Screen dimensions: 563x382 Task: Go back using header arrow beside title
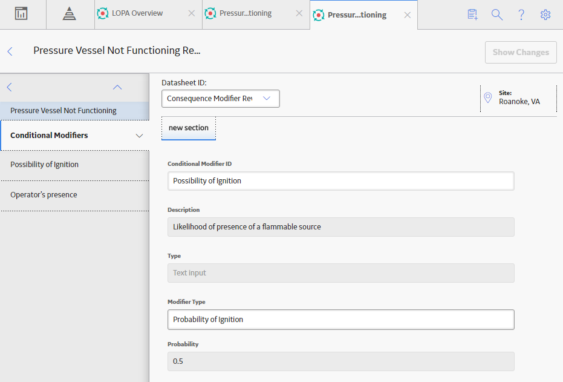pos(10,51)
